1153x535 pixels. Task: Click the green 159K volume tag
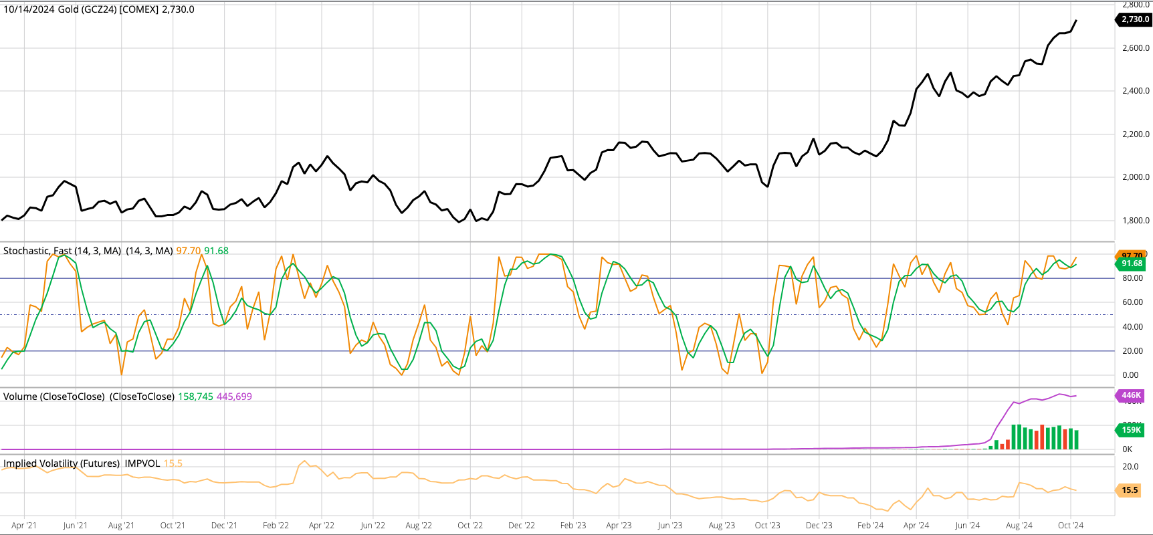click(1131, 430)
